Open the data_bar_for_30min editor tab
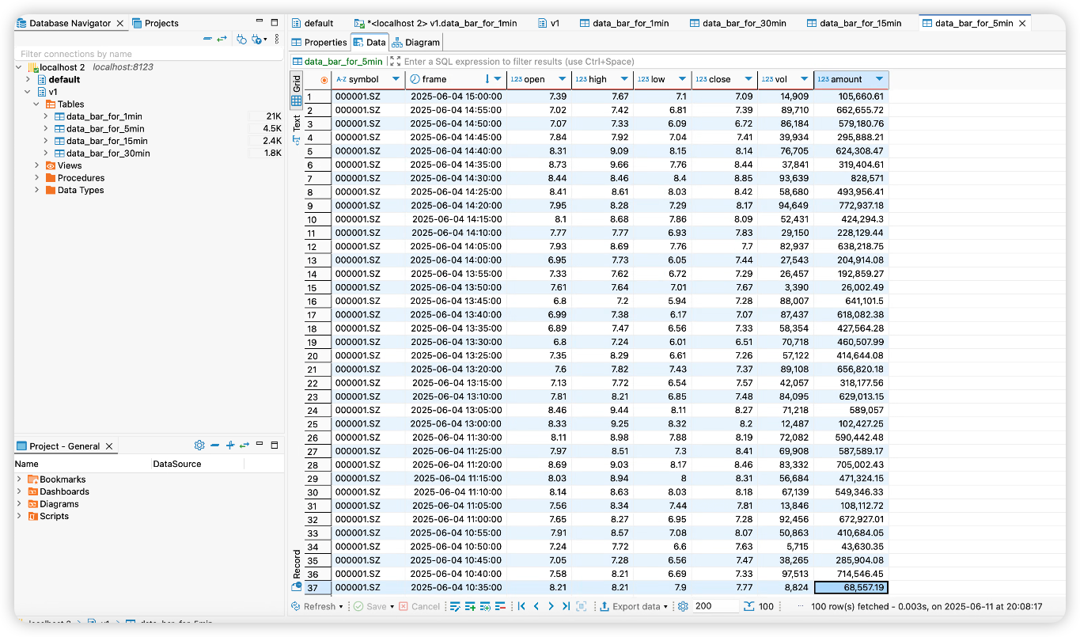The width and height of the screenshot is (1080, 637). tap(737, 23)
